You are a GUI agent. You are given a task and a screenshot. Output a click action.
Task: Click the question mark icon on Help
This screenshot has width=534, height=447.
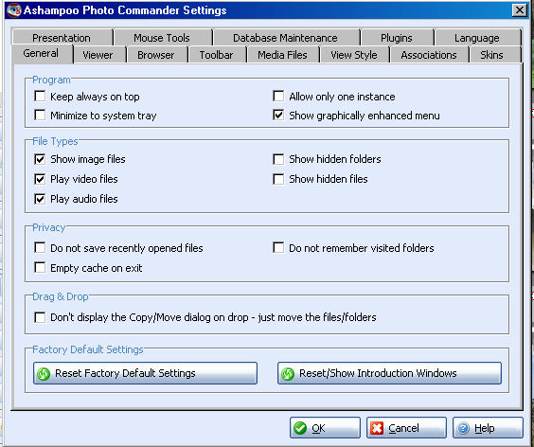point(463,428)
